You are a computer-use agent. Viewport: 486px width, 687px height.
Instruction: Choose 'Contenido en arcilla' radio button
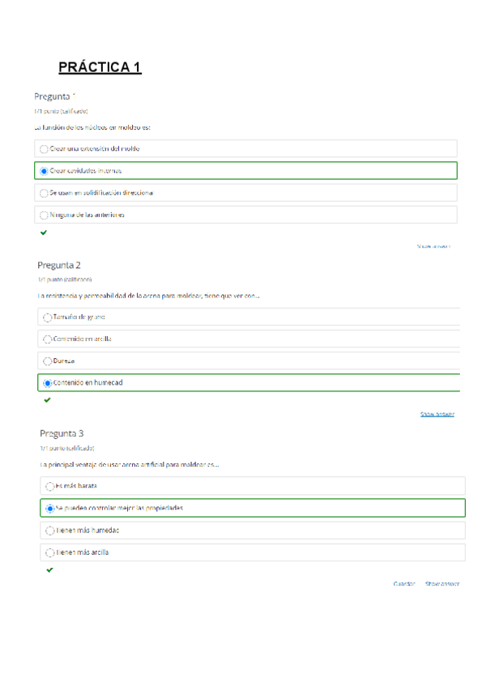(x=48, y=339)
